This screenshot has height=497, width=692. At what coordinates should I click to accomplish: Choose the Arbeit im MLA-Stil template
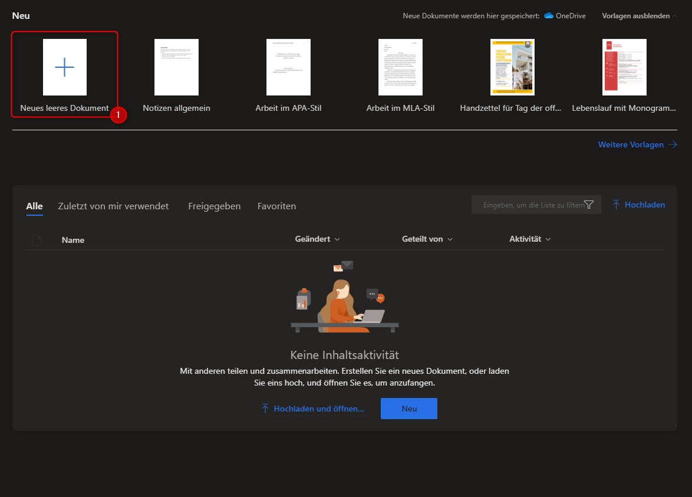400,68
